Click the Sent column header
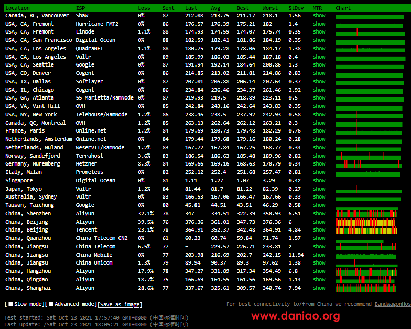The height and width of the screenshot is (329, 411). (x=168, y=8)
